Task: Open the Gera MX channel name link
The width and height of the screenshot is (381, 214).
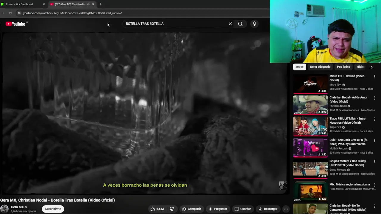Action: [17, 207]
